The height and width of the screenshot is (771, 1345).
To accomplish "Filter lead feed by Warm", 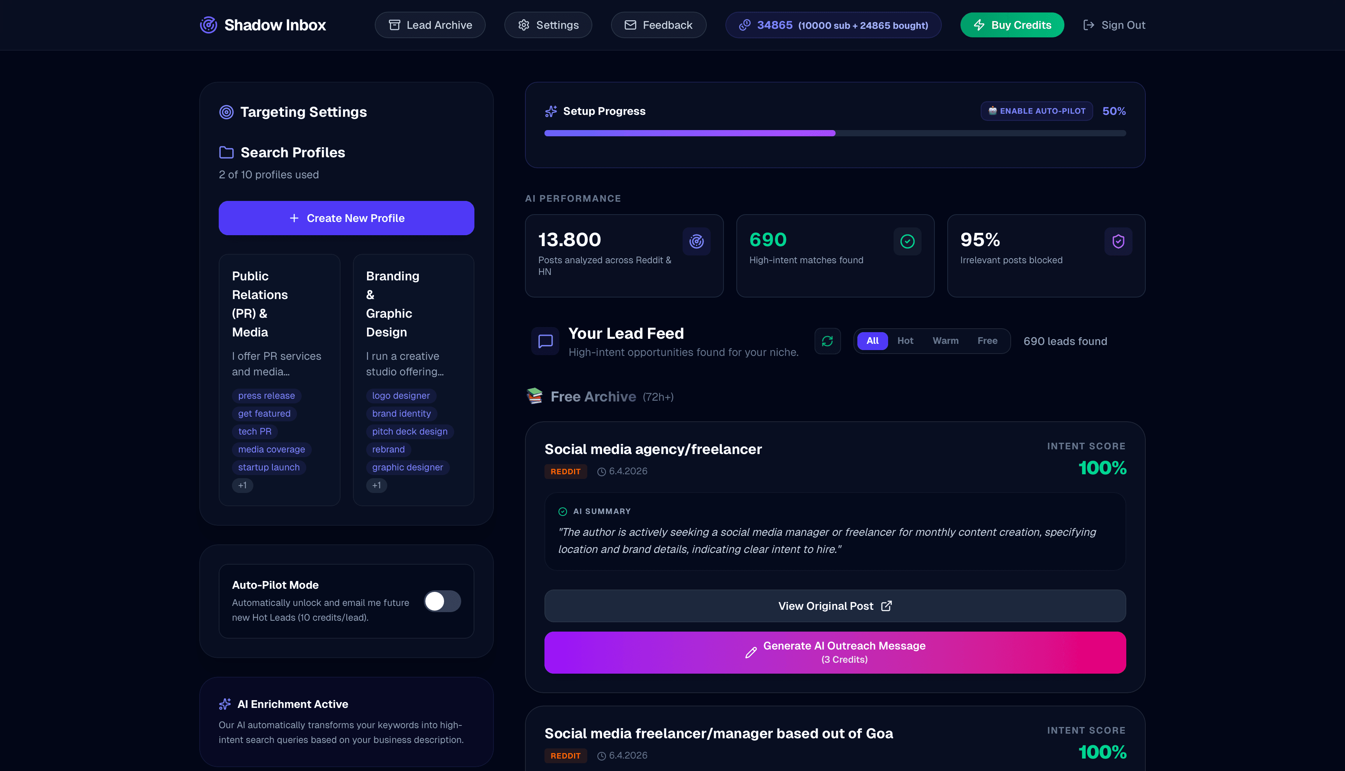I will click(946, 341).
